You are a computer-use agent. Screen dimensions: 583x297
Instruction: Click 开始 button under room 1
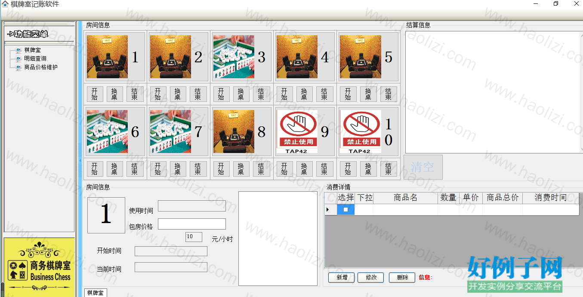click(95, 94)
